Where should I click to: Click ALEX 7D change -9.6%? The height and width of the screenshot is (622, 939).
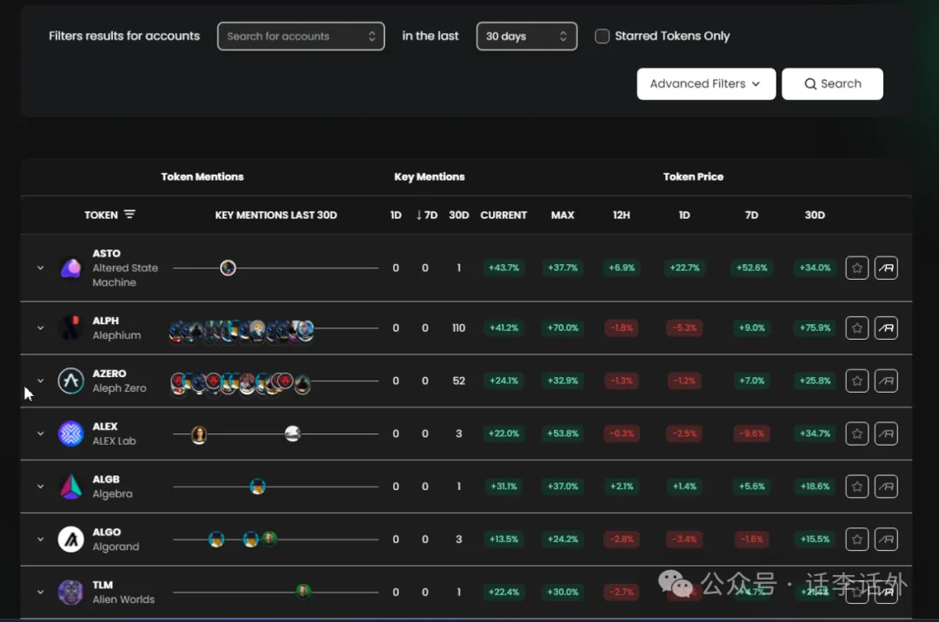click(x=751, y=433)
